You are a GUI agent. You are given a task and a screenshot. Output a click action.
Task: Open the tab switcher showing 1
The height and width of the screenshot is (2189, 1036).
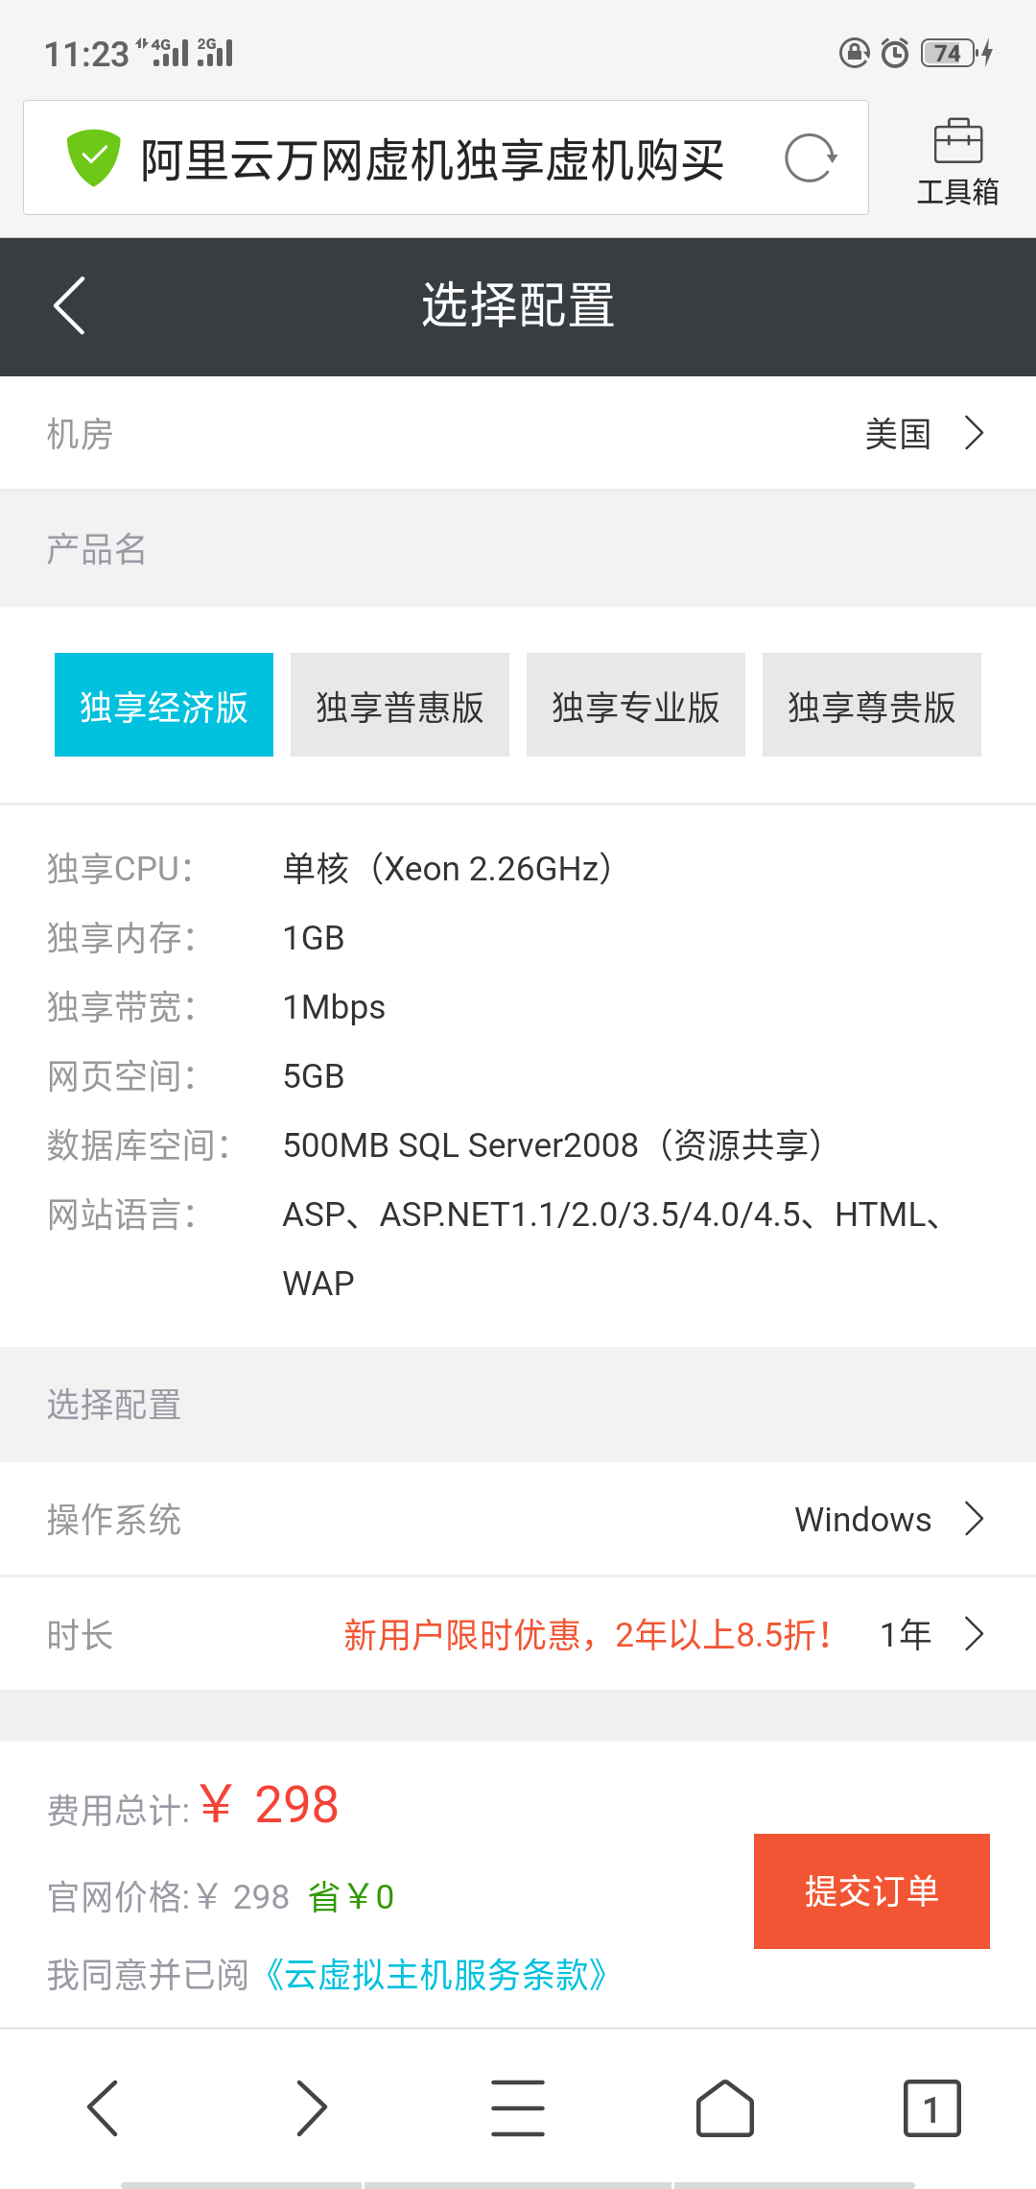click(x=931, y=2107)
